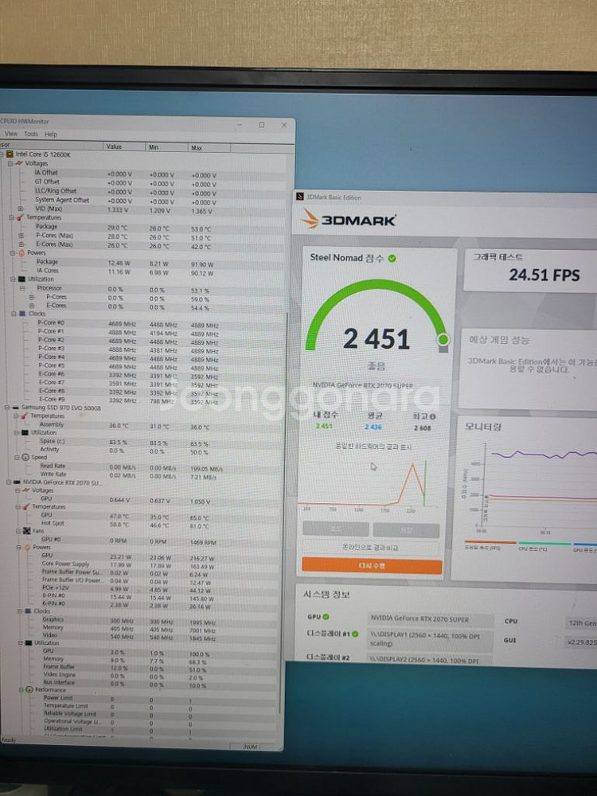Click the 24.51 FPS graphics test result
The image size is (597, 796).
point(544,275)
